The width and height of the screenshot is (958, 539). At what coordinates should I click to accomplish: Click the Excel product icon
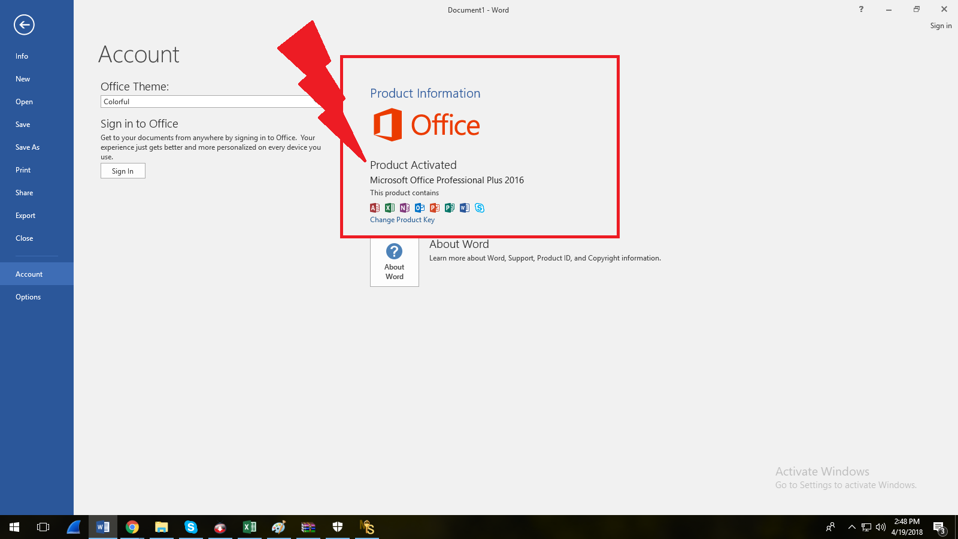tap(390, 208)
